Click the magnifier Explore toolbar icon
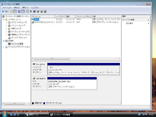156x117 pixels. 41,12
